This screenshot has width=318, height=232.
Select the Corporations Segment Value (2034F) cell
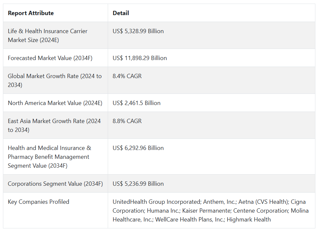pyautogui.click(x=55, y=184)
